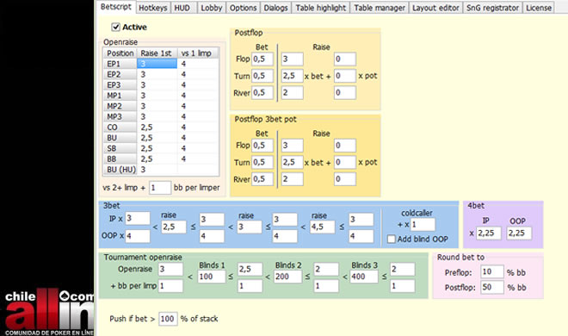Select the Lobby tab
Image resolution: width=568 pixels, height=336 pixels.
[x=211, y=8]
